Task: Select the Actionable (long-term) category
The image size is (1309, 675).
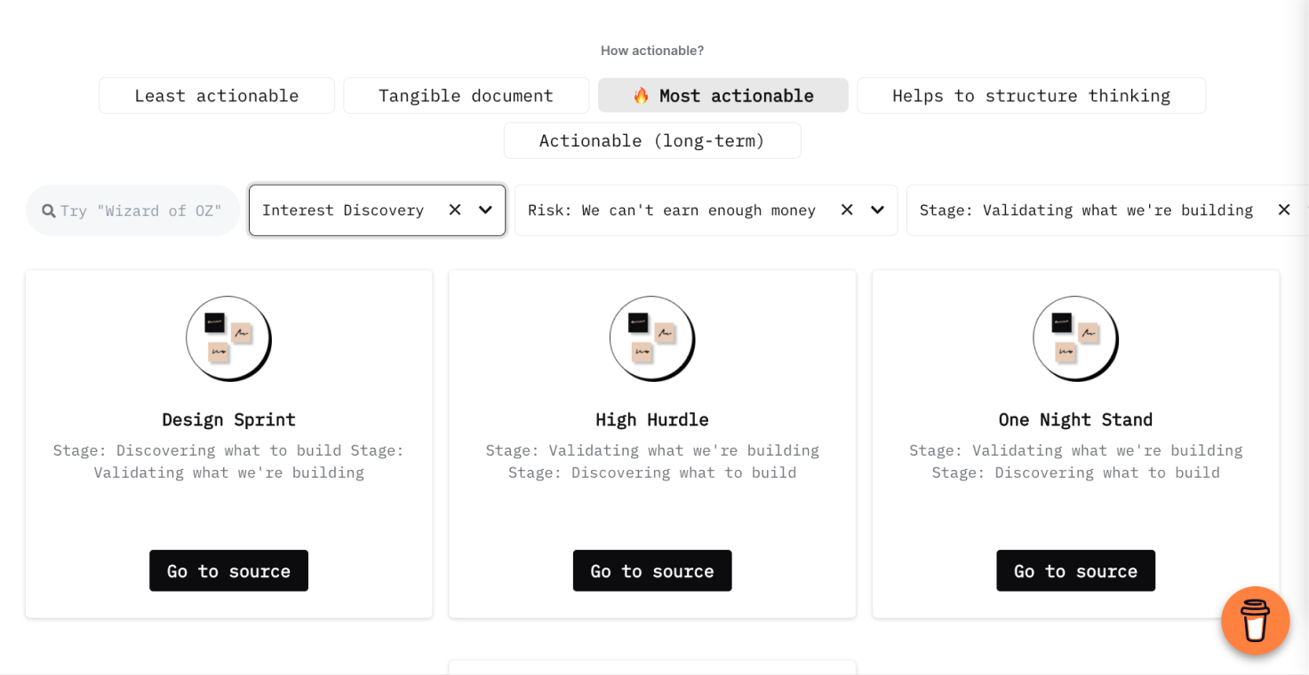Action: 651,140
